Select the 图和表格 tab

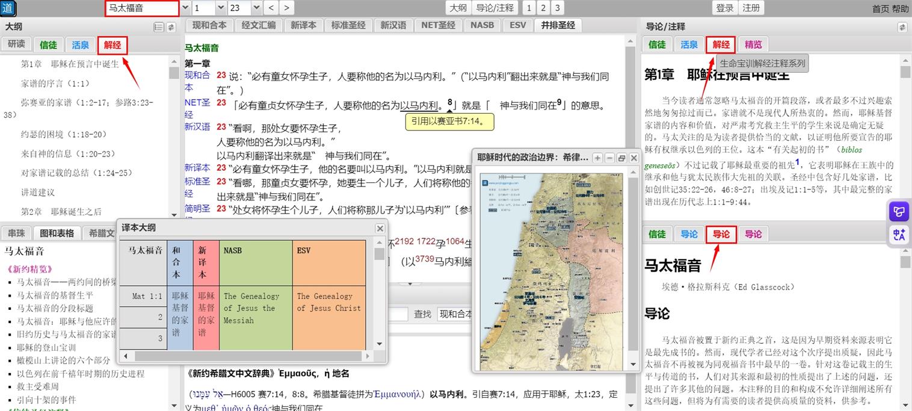pos(57,233)
